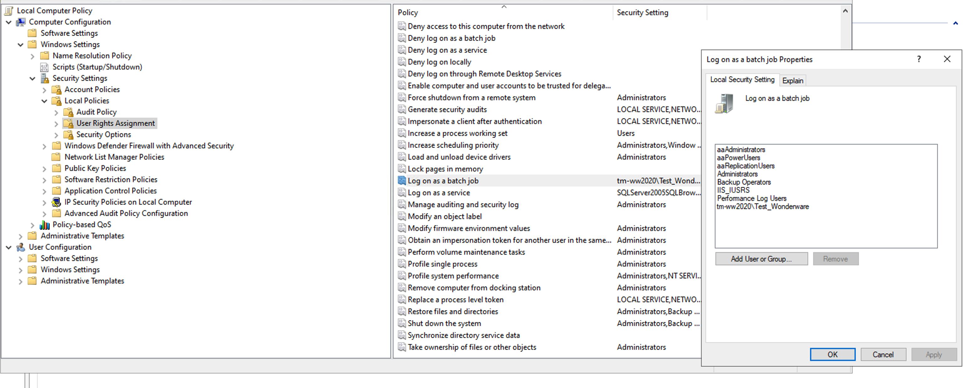
Task: Expand Windows Defender Firewall with Advanced Security
Action: [x=44, y=145]
